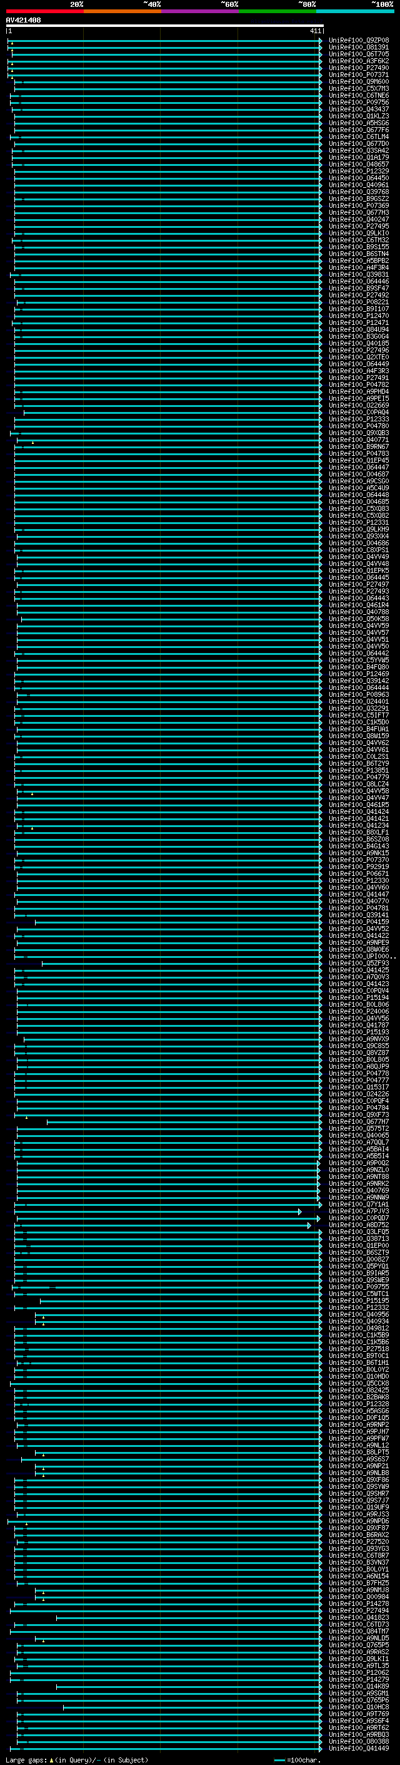Select hit UniRef100_P04784
Screen dimensions: 400x1765
[358, 1107]
